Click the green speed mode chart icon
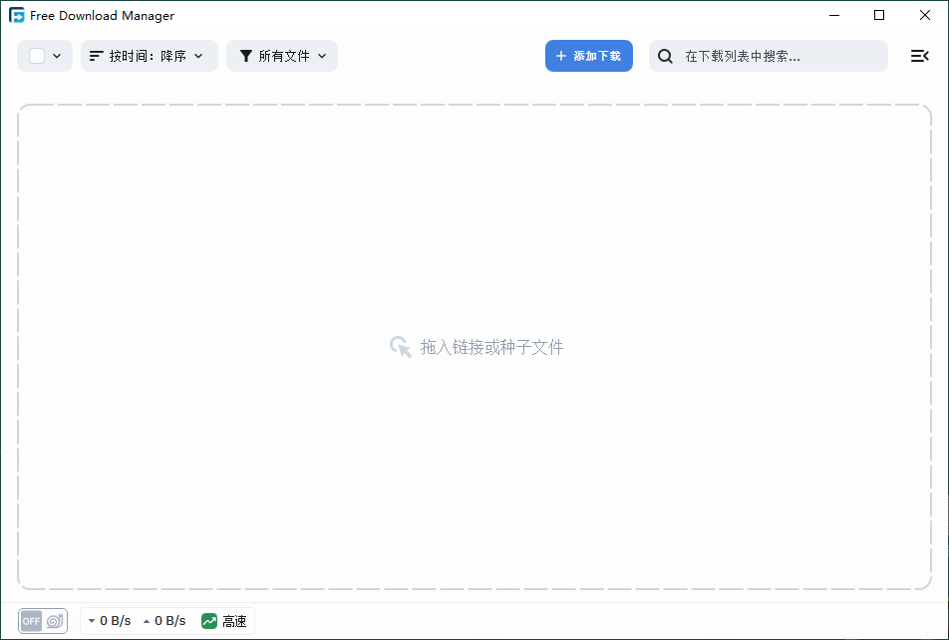The width and height of the screenshot is (949, 640). coord(209,621)
